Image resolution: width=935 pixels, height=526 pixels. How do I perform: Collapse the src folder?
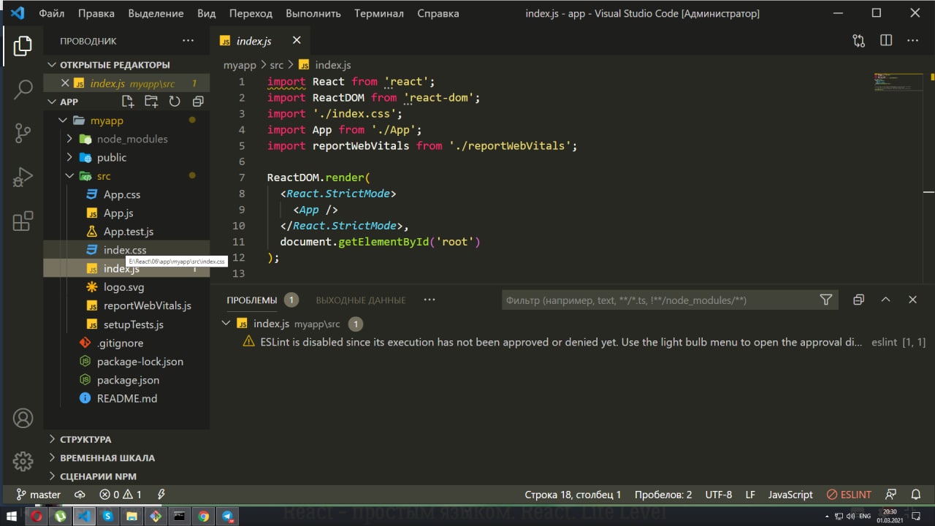[x=126, y=176]
